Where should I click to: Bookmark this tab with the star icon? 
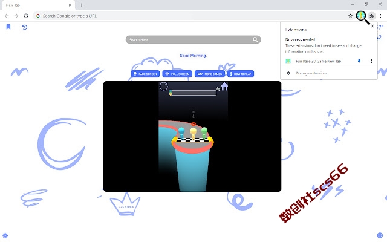350,16
